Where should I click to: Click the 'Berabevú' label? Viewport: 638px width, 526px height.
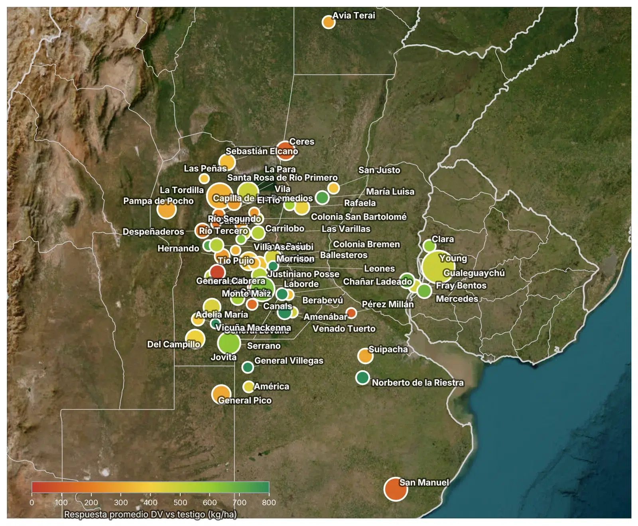click(323, 300)
